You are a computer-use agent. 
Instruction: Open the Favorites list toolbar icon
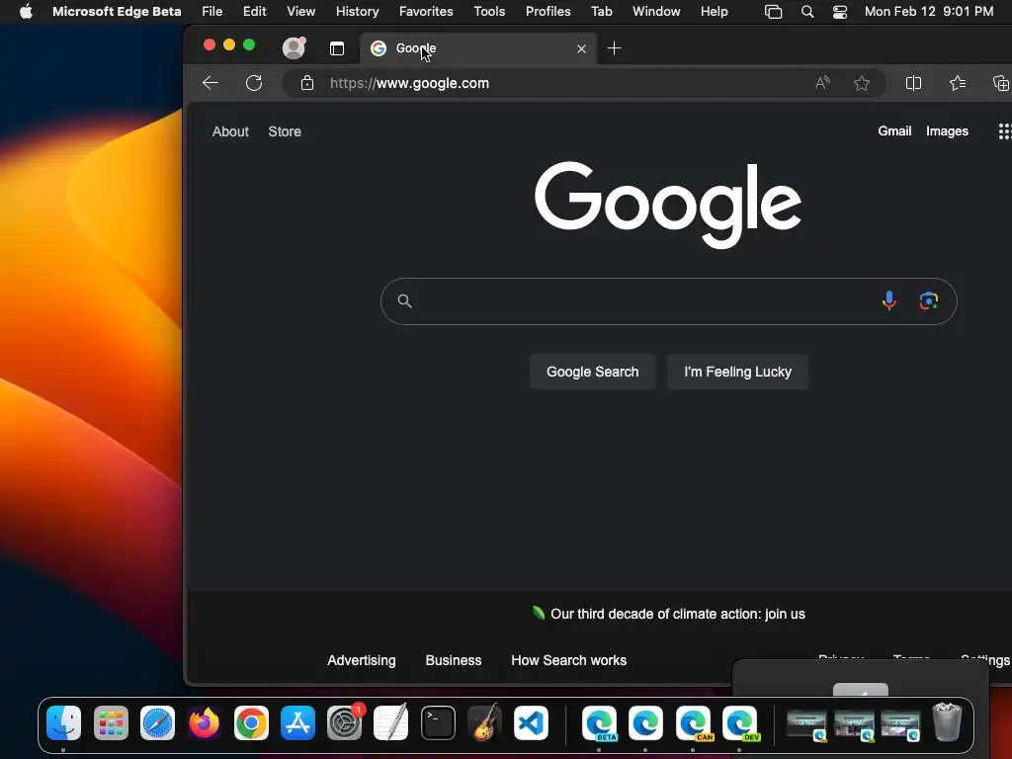[958, 83]
